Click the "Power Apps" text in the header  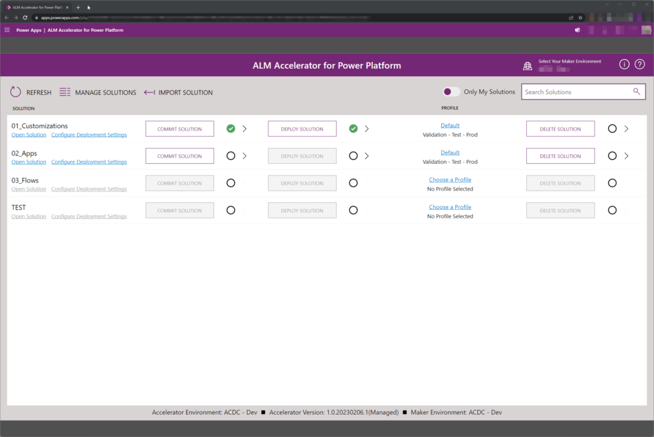coord(29,30)
